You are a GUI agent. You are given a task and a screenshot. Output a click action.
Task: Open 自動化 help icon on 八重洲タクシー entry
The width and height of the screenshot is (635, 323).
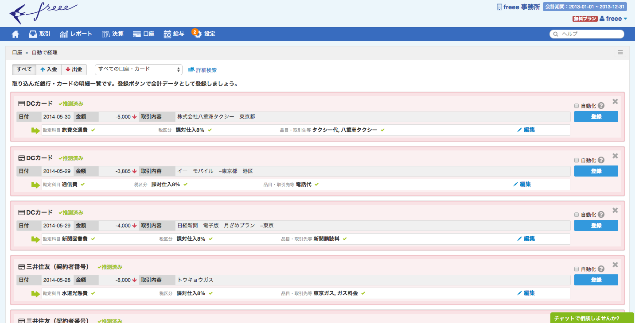pos(601,106)
